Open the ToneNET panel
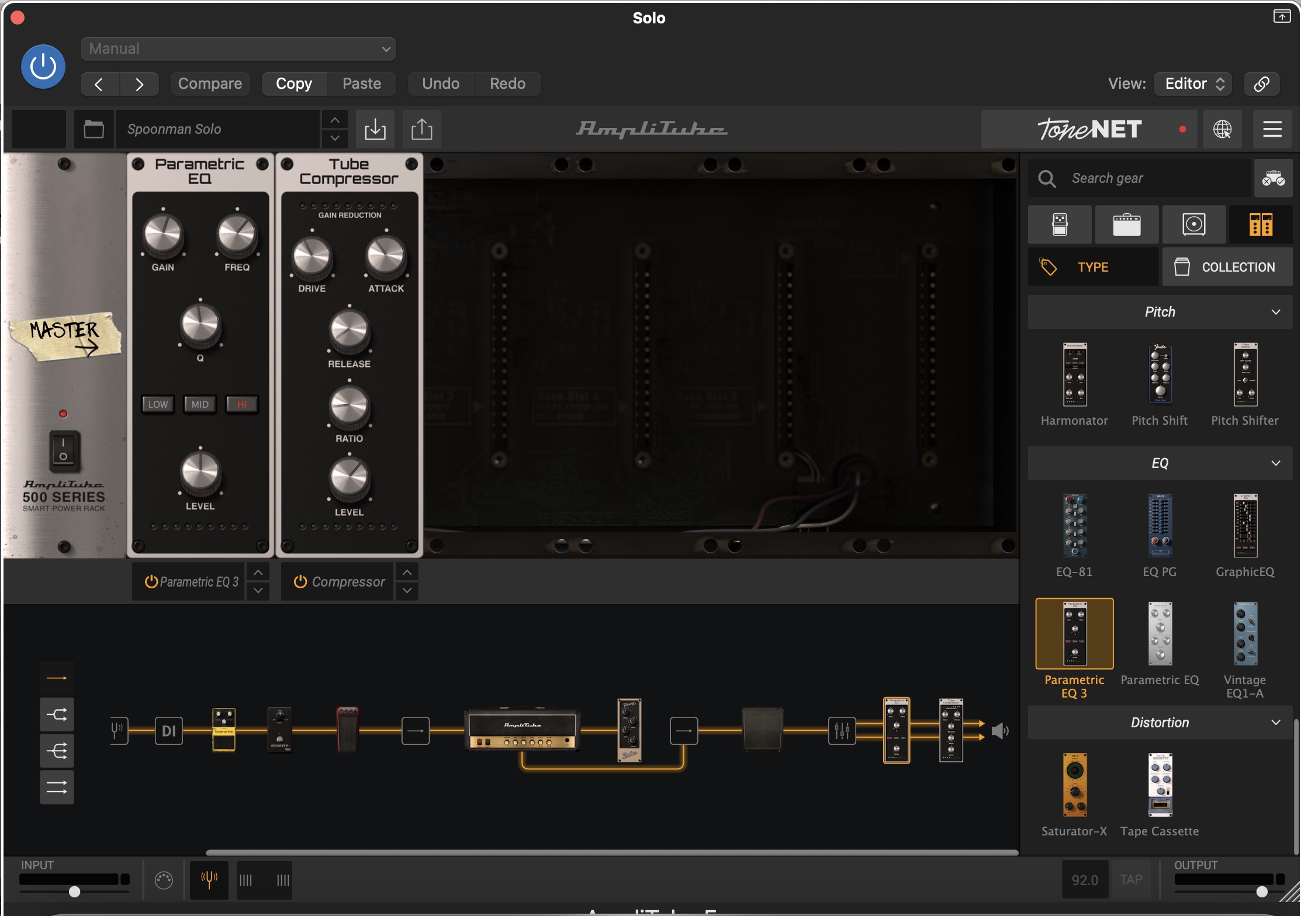1301x916 pixels. (1089, 129)
